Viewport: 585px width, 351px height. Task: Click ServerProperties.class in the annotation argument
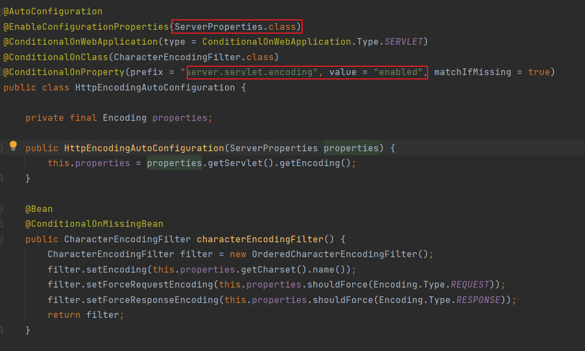pos(235,27)
